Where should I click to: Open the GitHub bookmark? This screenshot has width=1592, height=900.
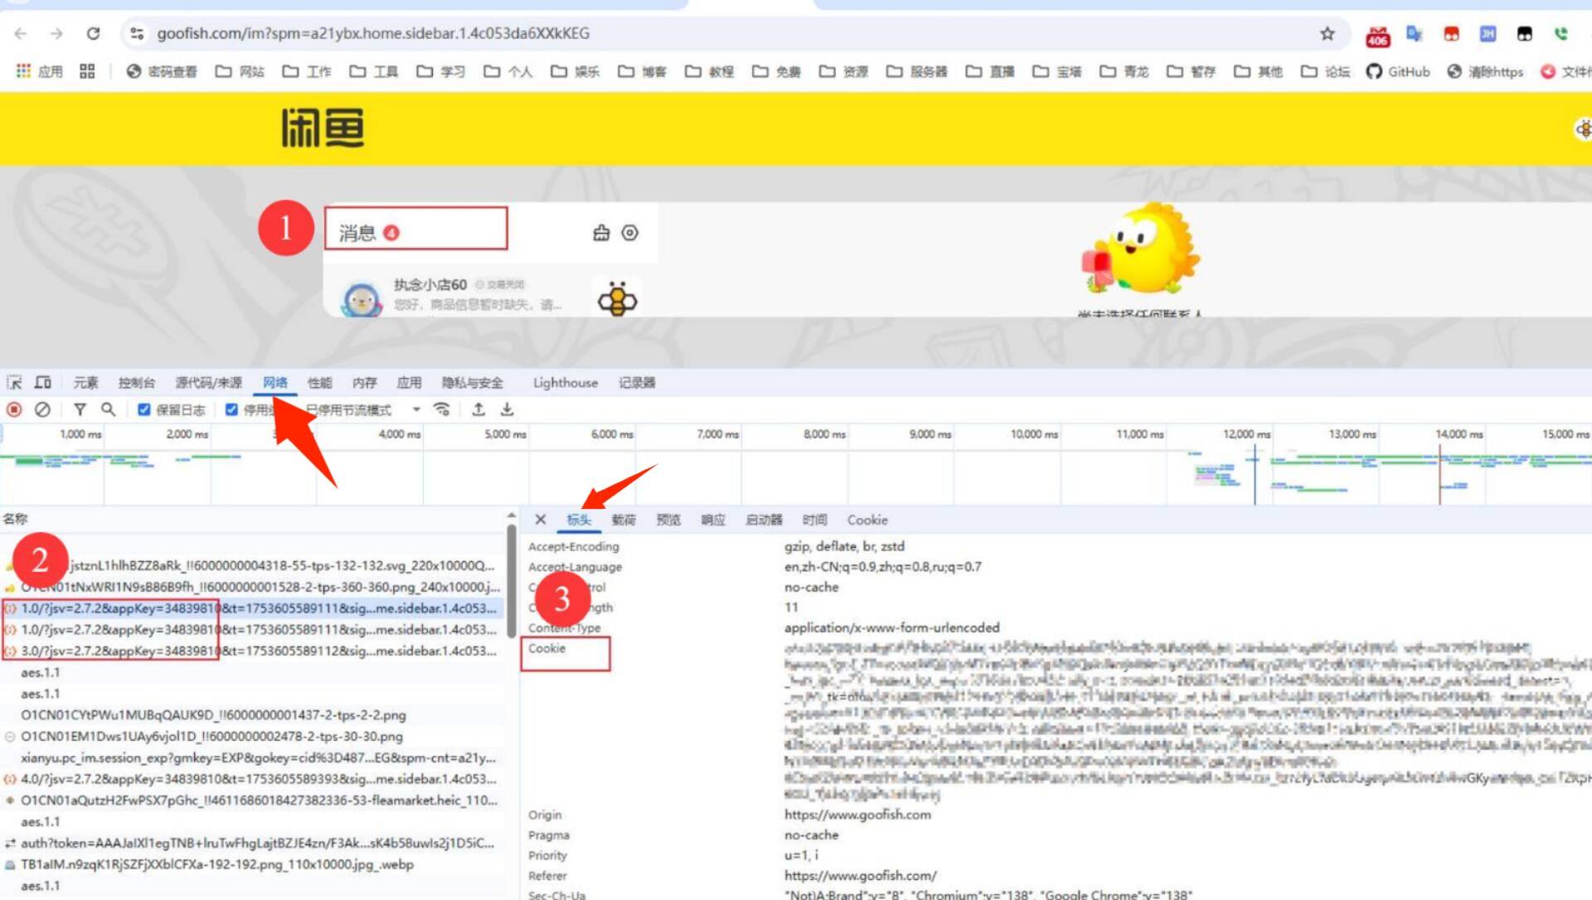tap(1398, 71)
